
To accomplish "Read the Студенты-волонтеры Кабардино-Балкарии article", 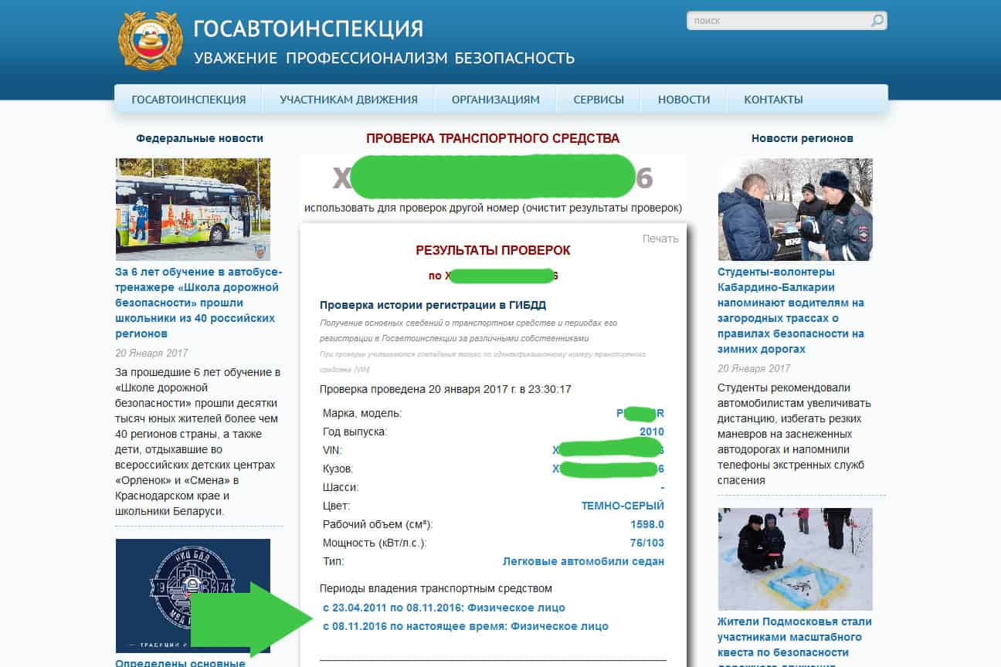I will [x=791, y=310].
